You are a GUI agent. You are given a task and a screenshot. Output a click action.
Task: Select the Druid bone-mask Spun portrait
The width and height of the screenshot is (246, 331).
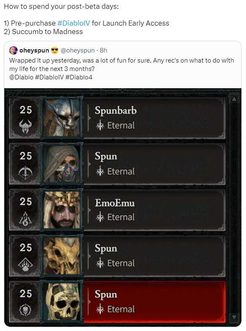point(61,256)
